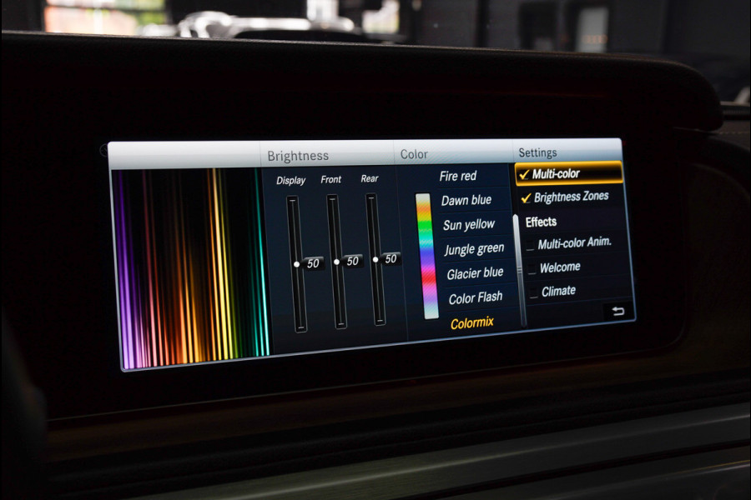Choose Jungle green ambient color

click(473, 249)
